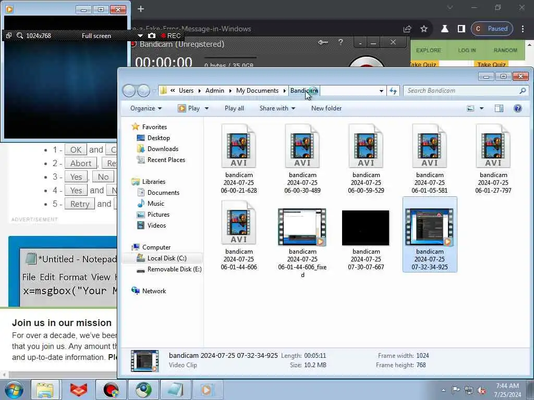Open Chrome three-dot menu
The width and height of the screenshot is (534, 400).
pyautogui.click(x=523, y=29)
